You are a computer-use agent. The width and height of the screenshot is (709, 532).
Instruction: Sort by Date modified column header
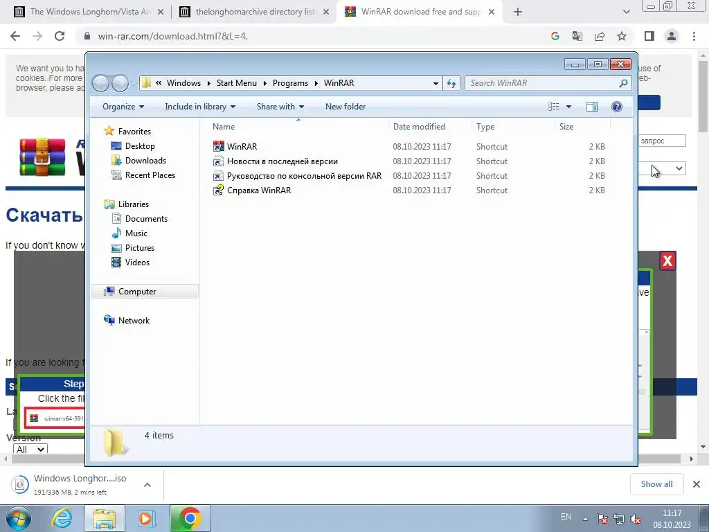[x=429, y=127]
